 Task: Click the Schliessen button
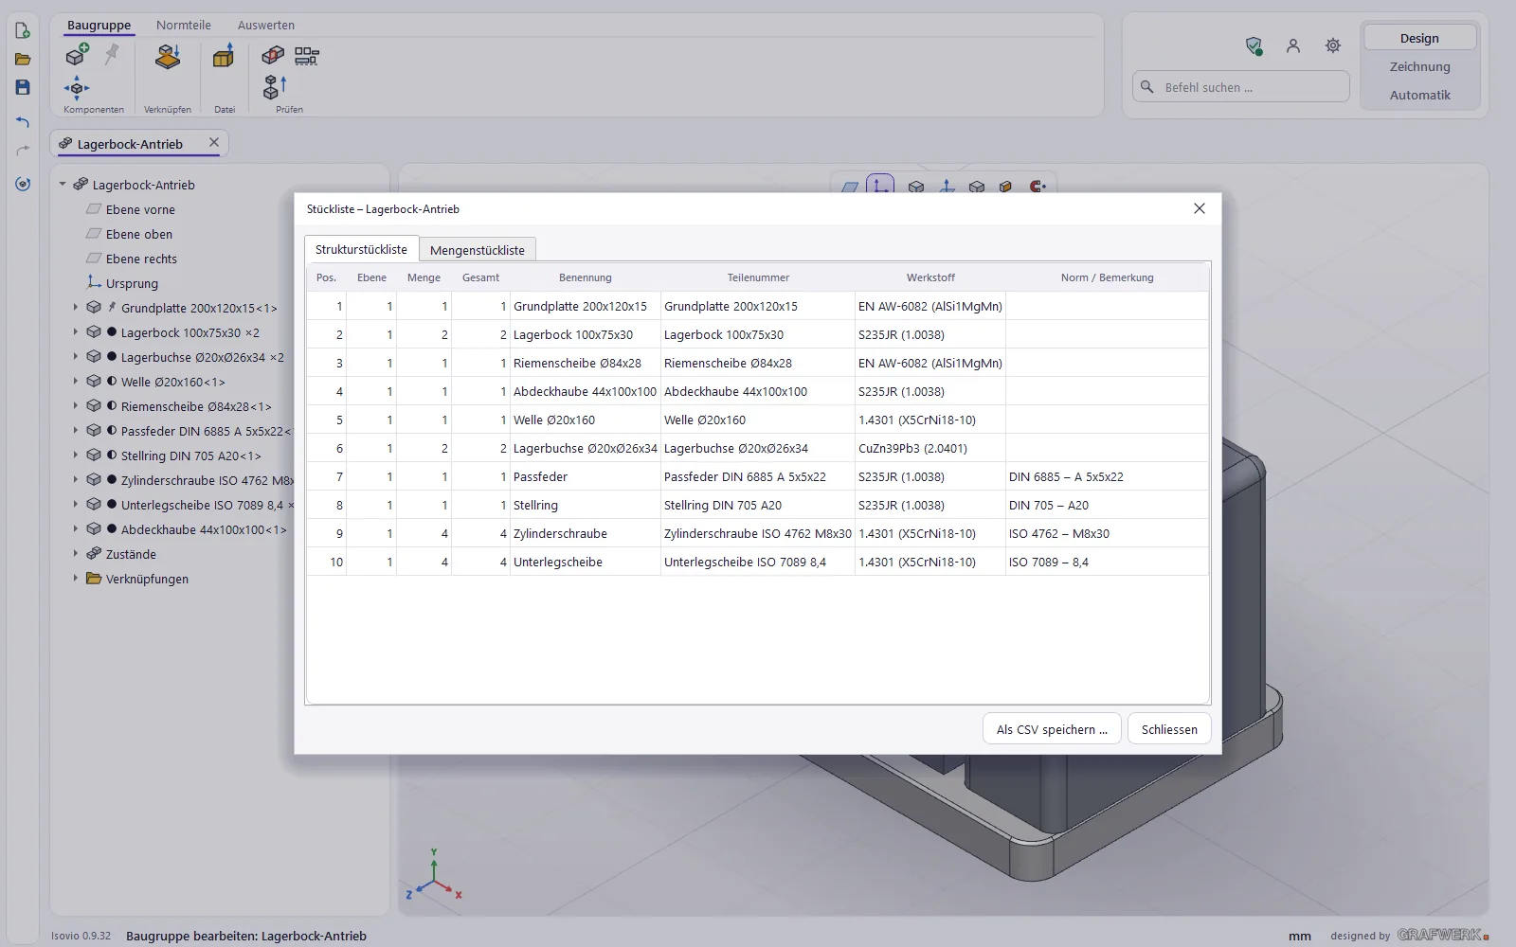pyautogui.click(x=1169, y=729)
